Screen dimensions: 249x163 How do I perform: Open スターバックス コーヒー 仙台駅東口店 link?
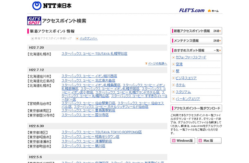point(89,103)
